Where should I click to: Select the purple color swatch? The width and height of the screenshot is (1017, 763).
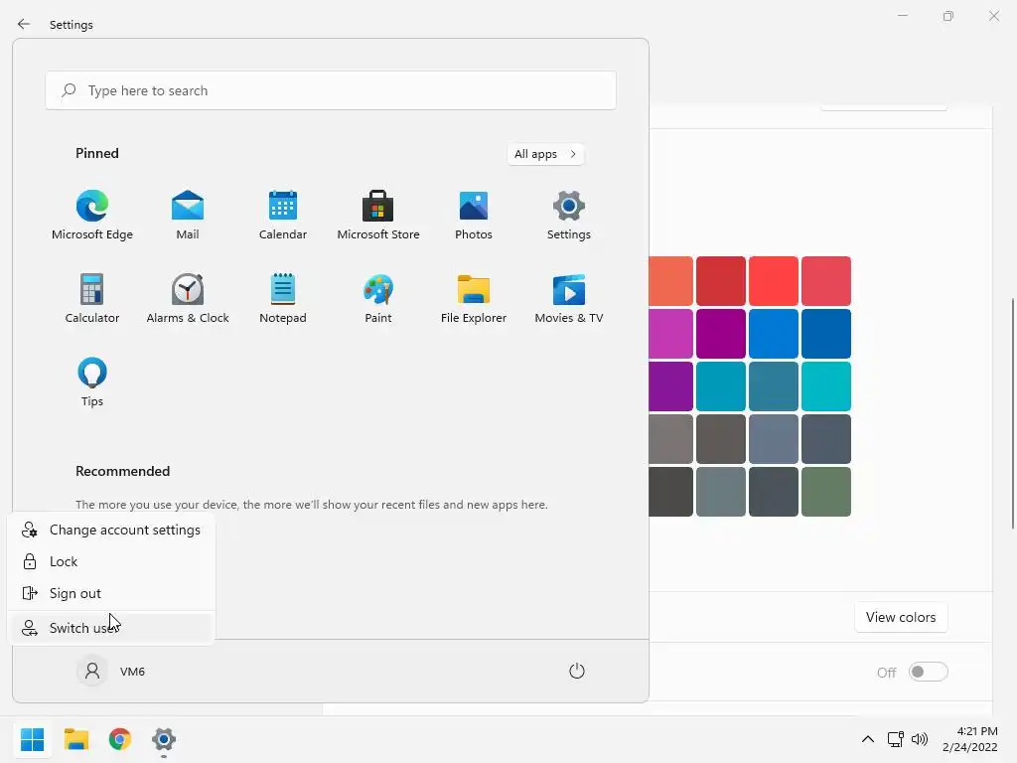tap(670, 386)
